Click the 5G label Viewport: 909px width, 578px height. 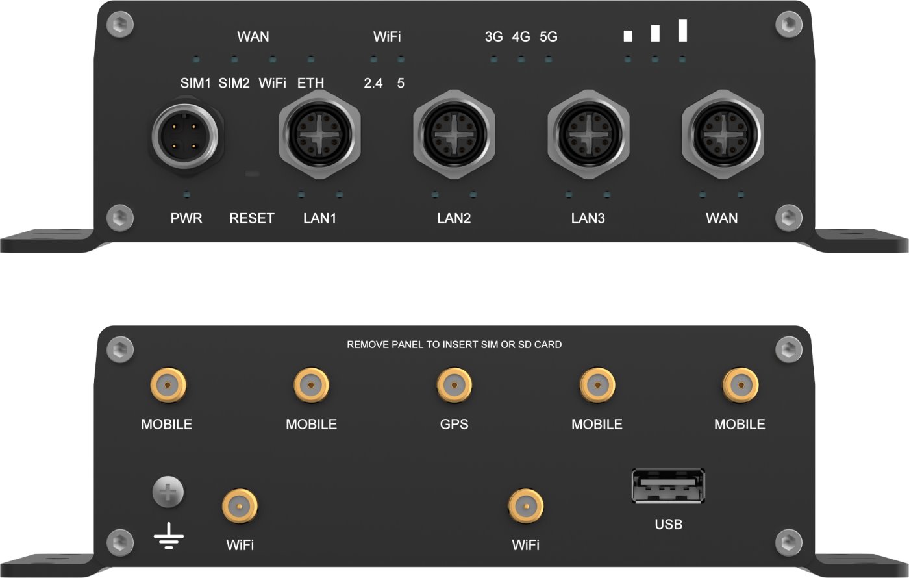[x=549, y=37]
